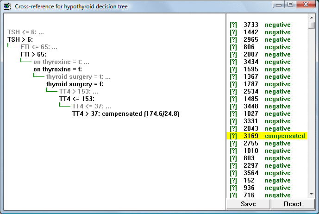Click the [?] marker for case 3733
The height and width of the screenshot is (214, 319).
233,25
